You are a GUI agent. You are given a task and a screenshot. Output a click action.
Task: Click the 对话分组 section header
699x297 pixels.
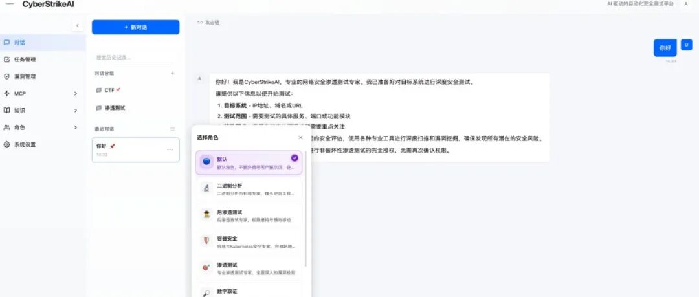pyautogui.click(x=104, y=73)
